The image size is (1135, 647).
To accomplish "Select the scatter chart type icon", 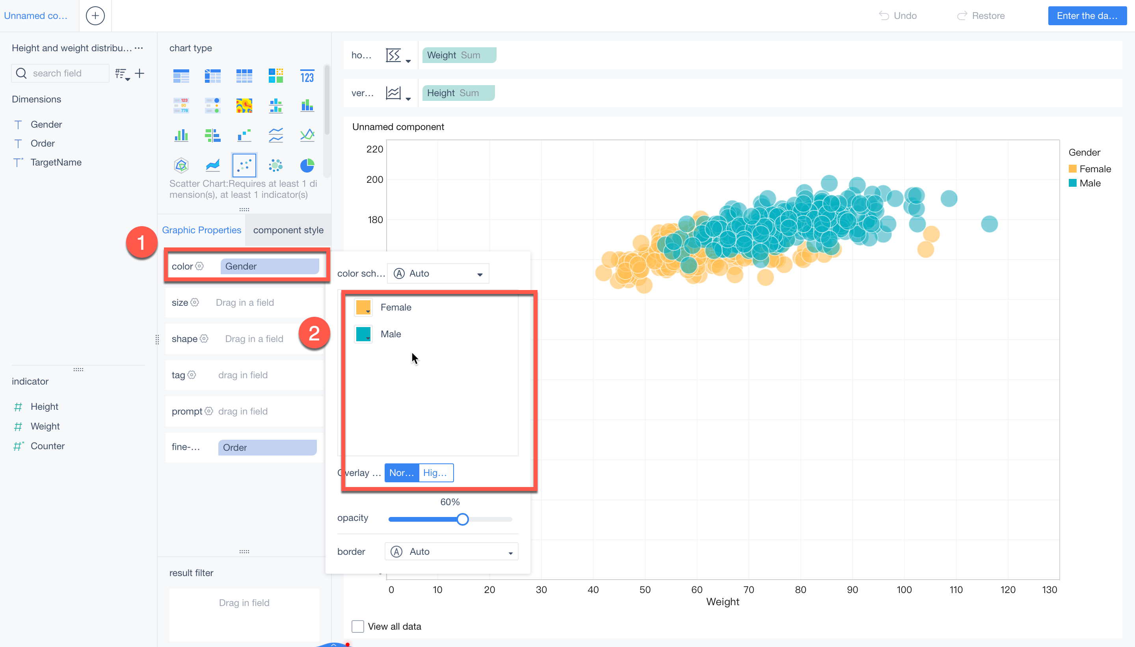I will pos(244,165).
